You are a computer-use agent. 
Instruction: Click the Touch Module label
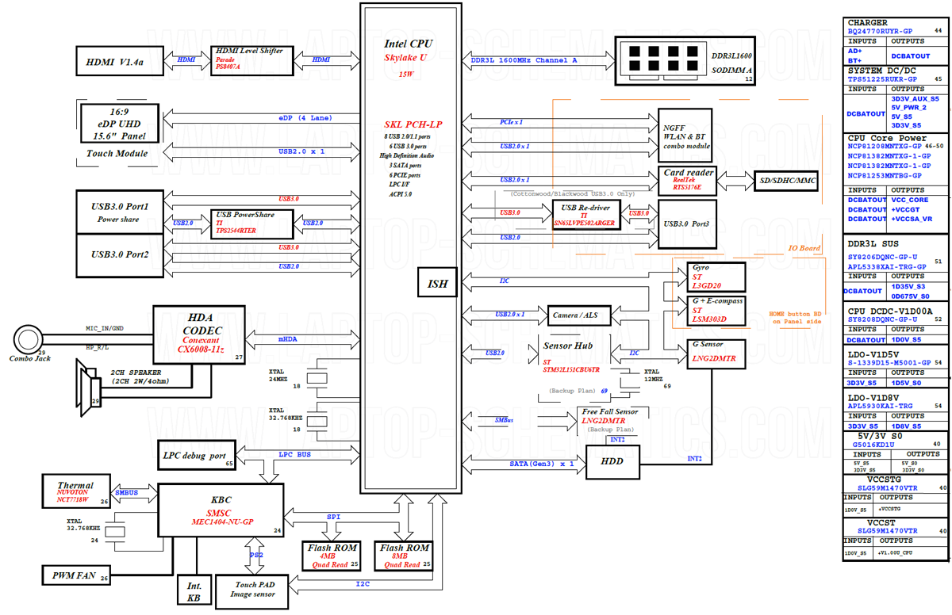coord(117,153)
